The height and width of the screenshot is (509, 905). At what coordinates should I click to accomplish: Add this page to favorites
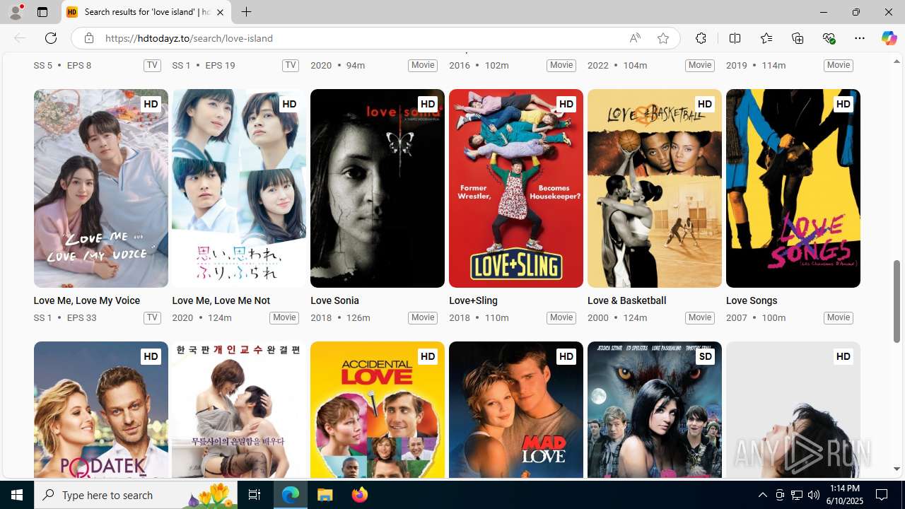point(662,38)
